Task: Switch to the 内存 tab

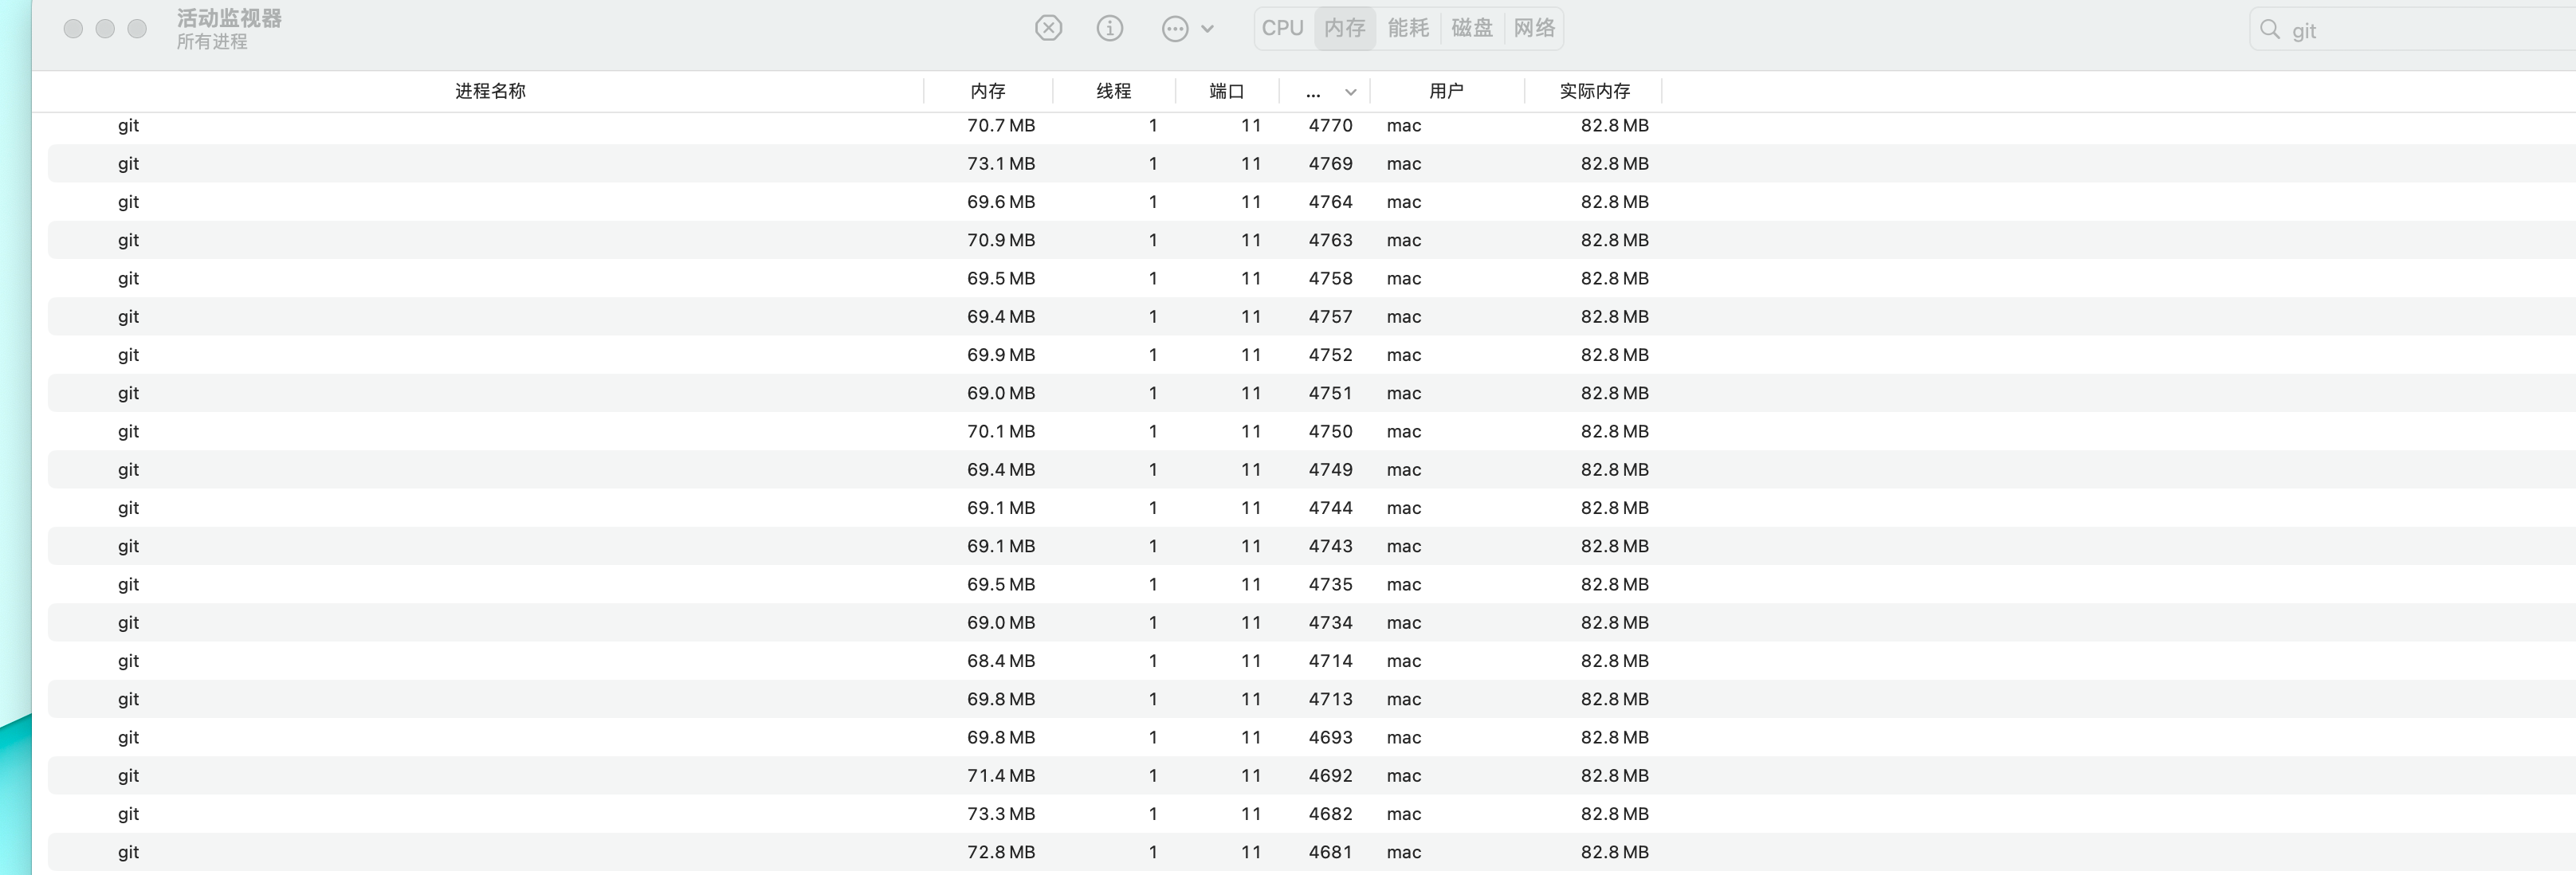Action: click(1345, 28)
